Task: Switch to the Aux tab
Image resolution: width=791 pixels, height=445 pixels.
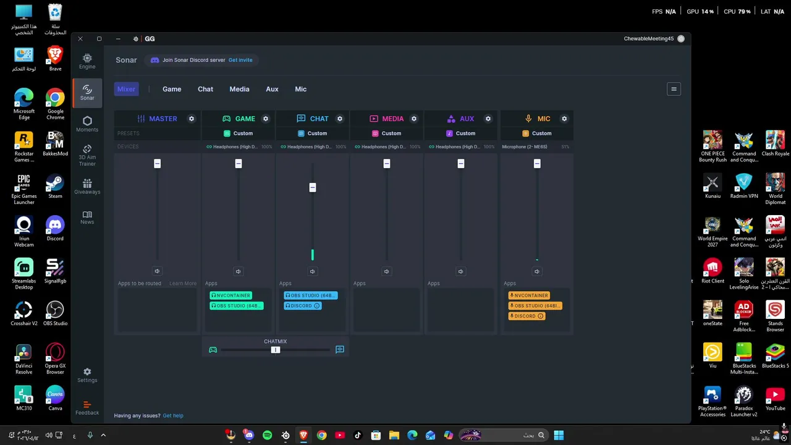Action: 272,89
